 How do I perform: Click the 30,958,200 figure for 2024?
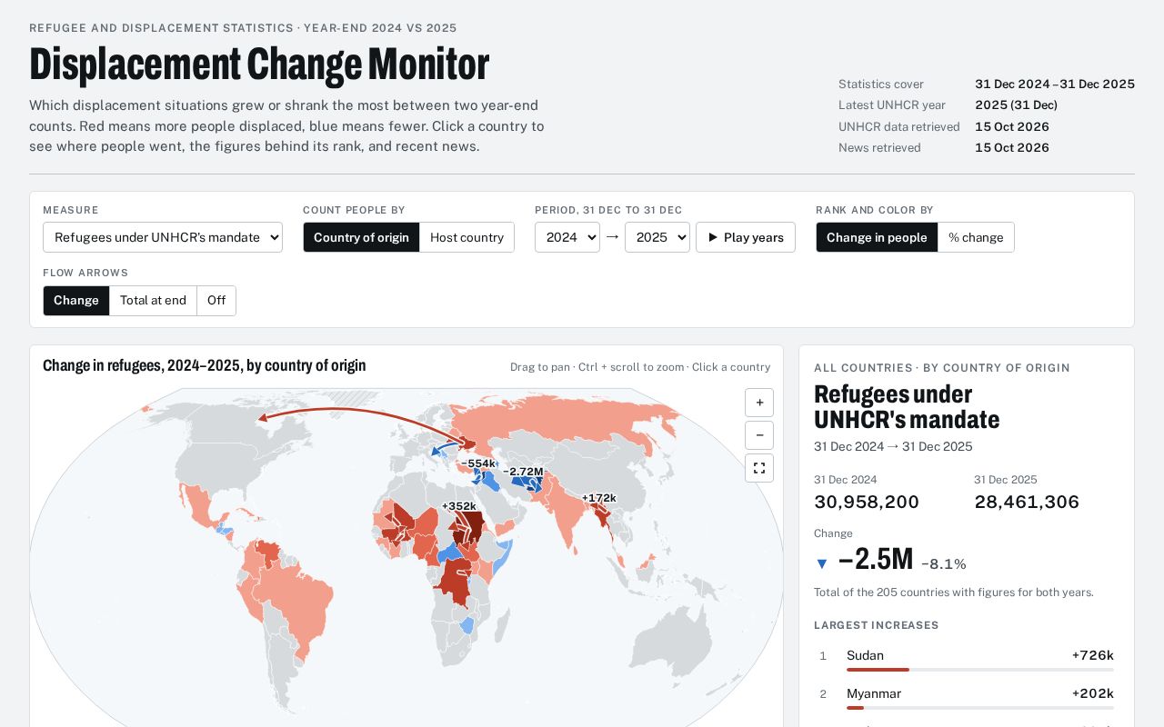pos(867,502)
